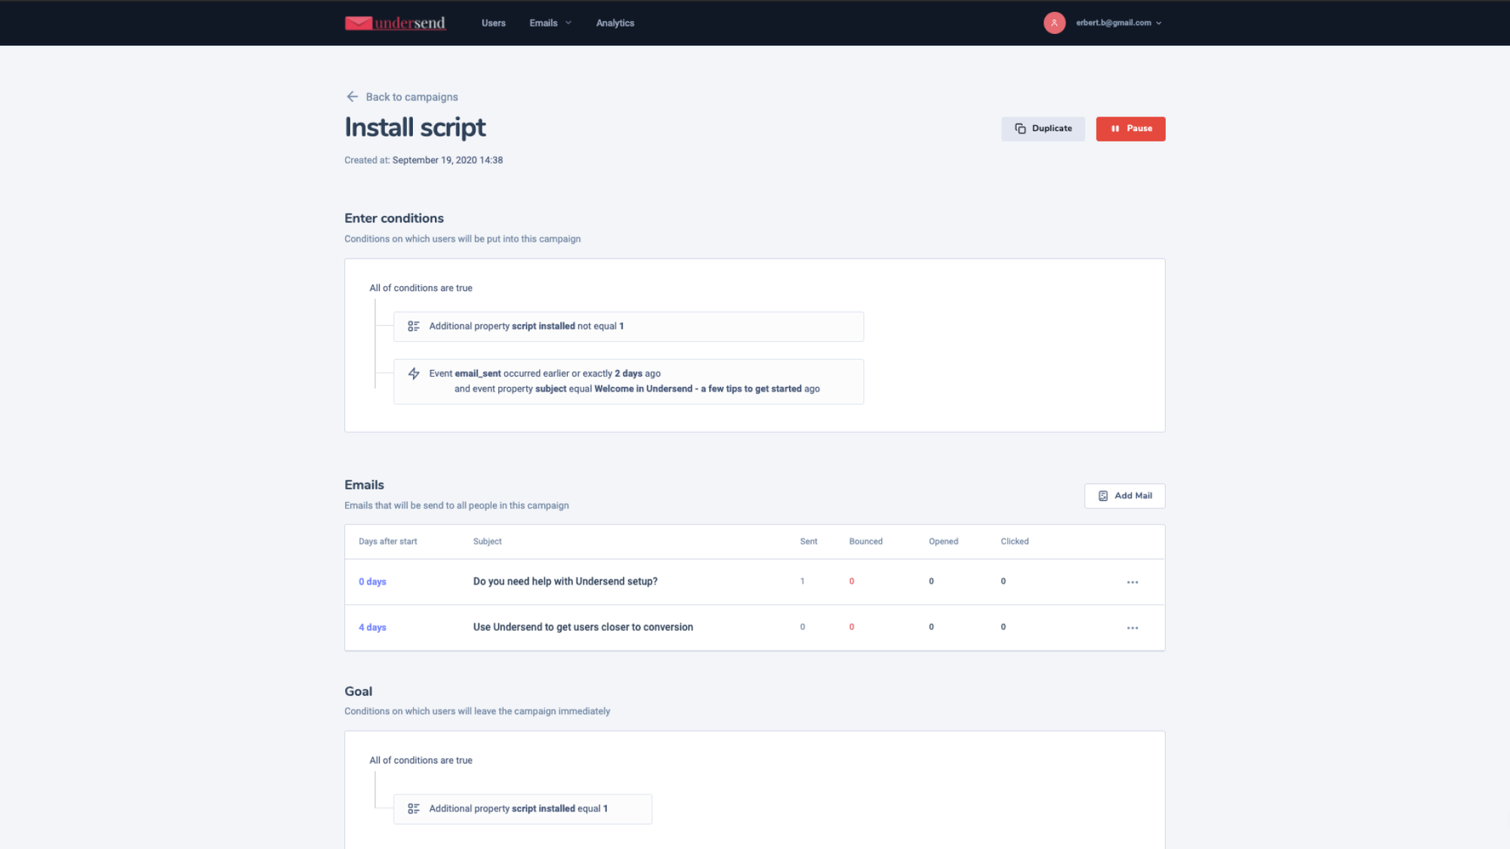Select the Goal script installed equal 1 condition
This screenshot has width=1510, height=849.
[x=522, y=809]
